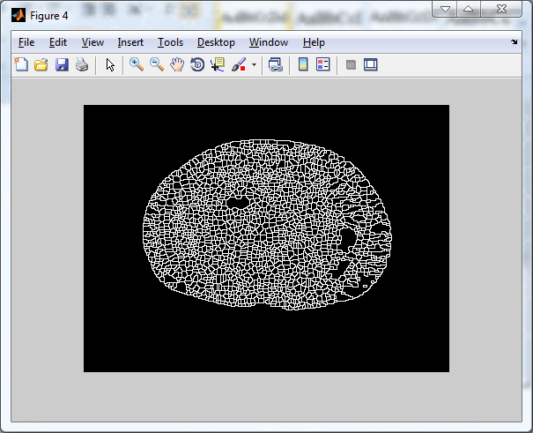Click the Open File folder icon
The image size is (533, 433).
click(41, 64)
